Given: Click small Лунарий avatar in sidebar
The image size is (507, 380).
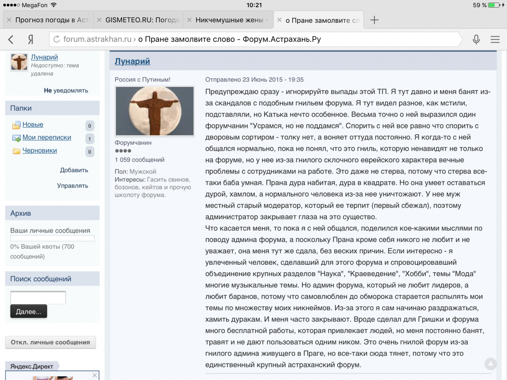Looking at the screenshot, I should click(19, 62).
